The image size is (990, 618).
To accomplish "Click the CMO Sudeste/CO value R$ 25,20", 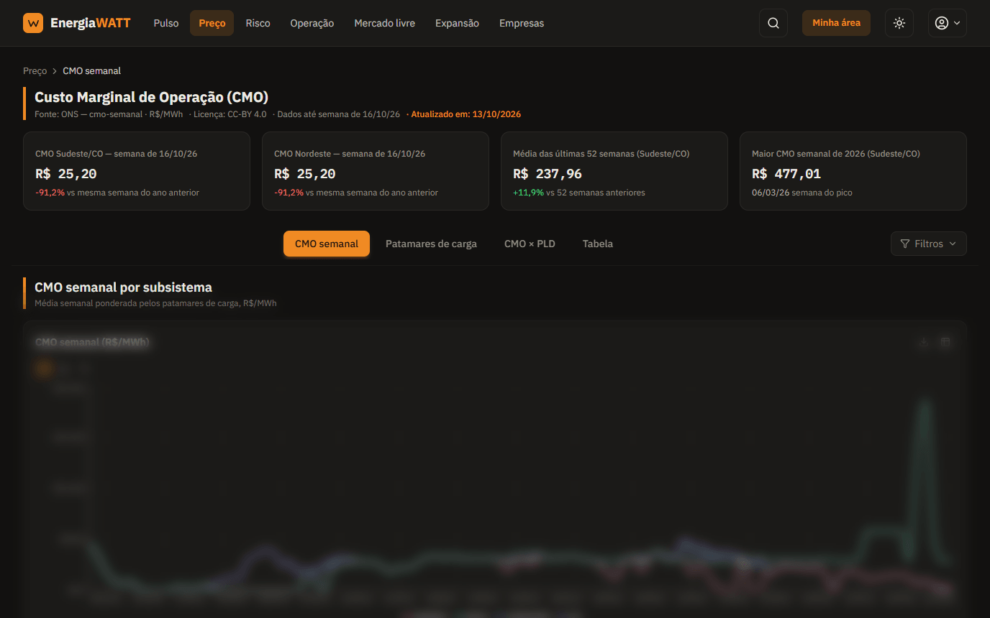I will 66,174.
